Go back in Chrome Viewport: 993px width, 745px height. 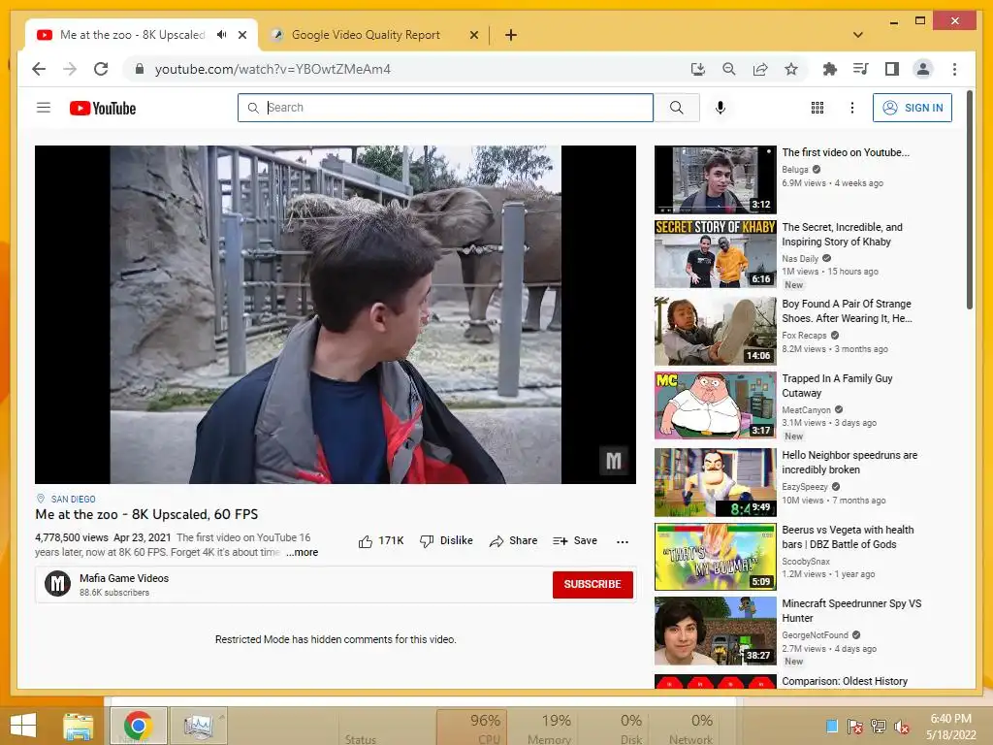(x=39, y=69)
